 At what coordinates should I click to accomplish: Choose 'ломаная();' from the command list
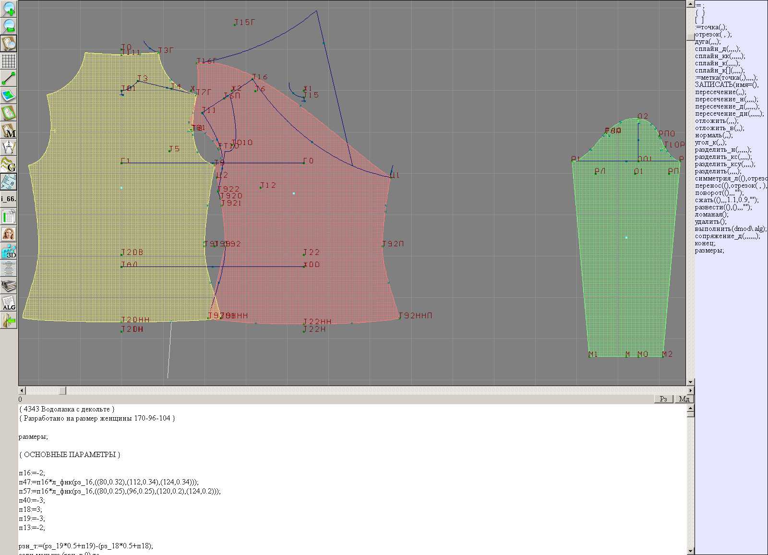711,215
